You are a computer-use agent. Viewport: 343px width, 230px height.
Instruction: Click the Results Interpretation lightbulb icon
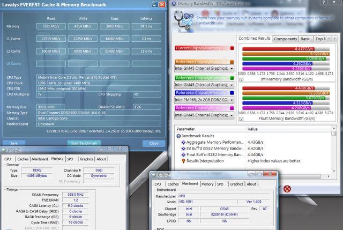[x=183, y=161]
